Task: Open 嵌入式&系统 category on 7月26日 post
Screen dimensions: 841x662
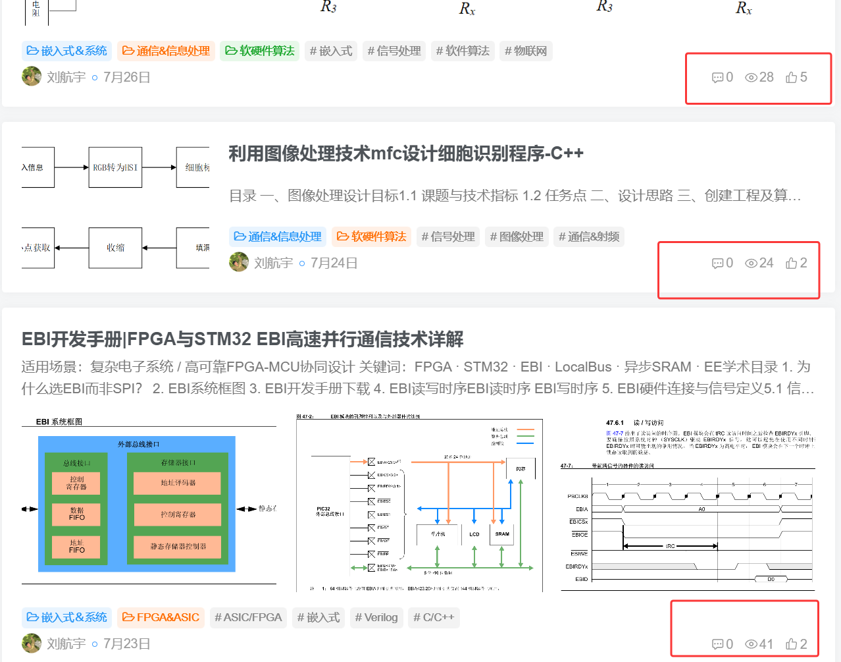Action: pos(66,51)
